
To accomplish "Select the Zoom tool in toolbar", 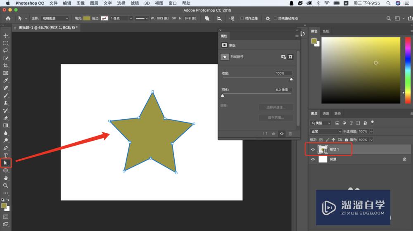I will point(5,186).
